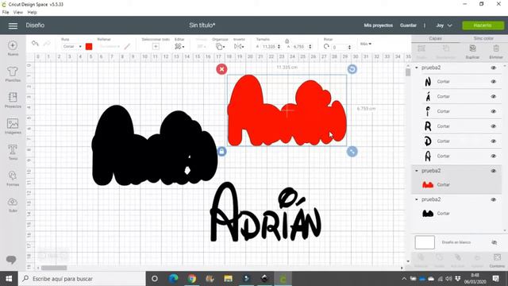Click Guardar to save project
Screen dimensions: 508x286
[408, 25]
